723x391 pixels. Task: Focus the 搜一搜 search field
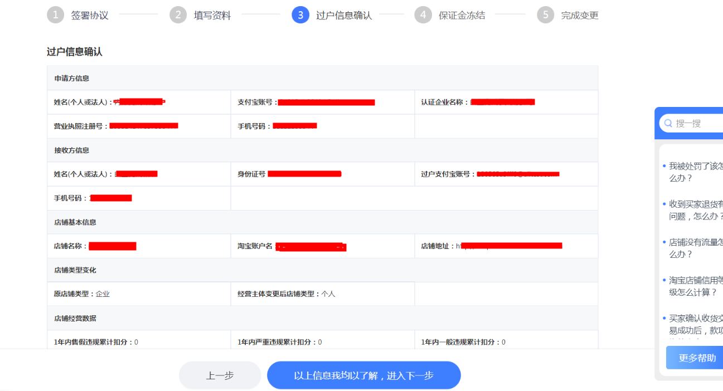[x=697, y=124]
